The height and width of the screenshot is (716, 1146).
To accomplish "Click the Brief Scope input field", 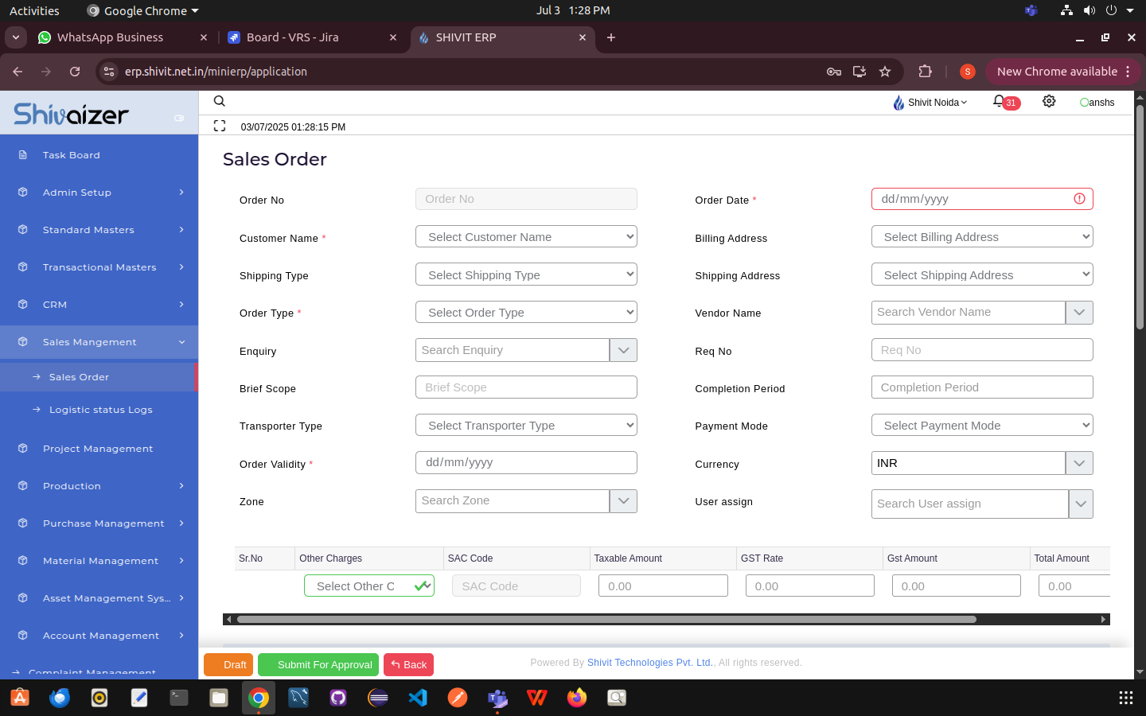I will tap(526, 387).
